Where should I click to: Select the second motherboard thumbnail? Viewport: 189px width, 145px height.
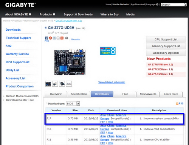(55, 84)
